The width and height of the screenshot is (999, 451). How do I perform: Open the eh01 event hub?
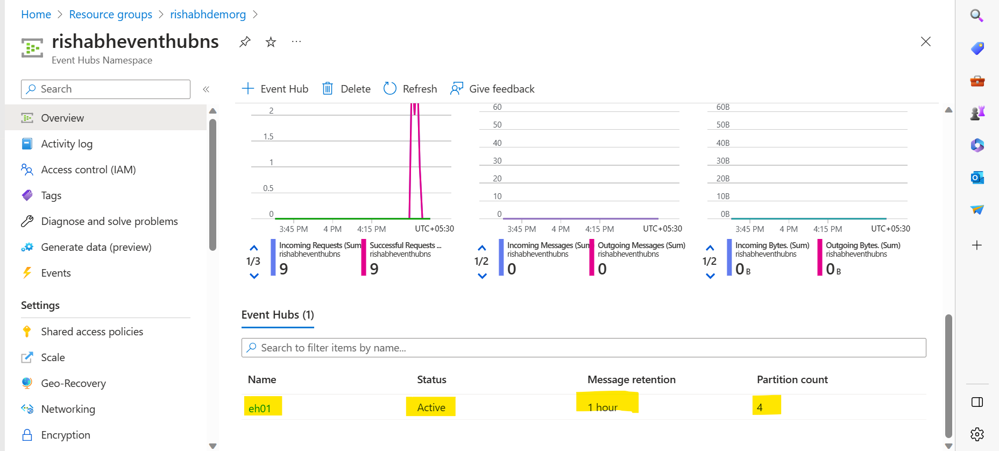[260, 408]
